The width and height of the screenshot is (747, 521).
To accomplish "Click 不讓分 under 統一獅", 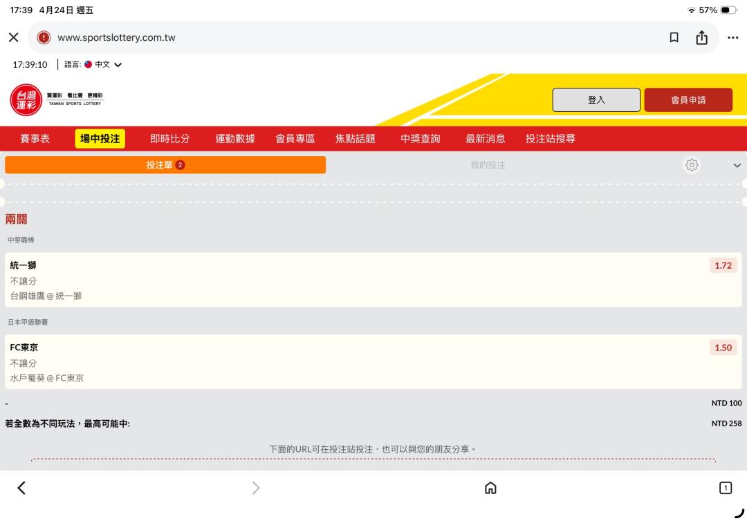I will click(24, 281).
